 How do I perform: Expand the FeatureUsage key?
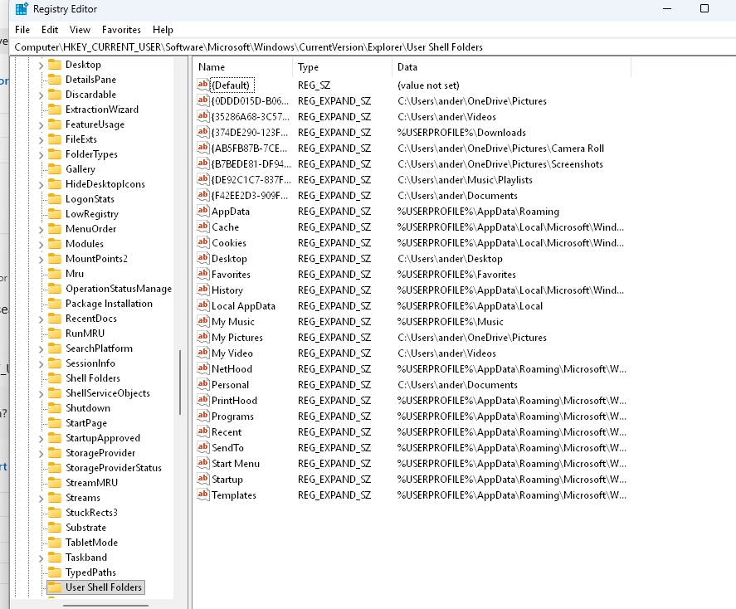pyautogui.click(x=41, y=125)
